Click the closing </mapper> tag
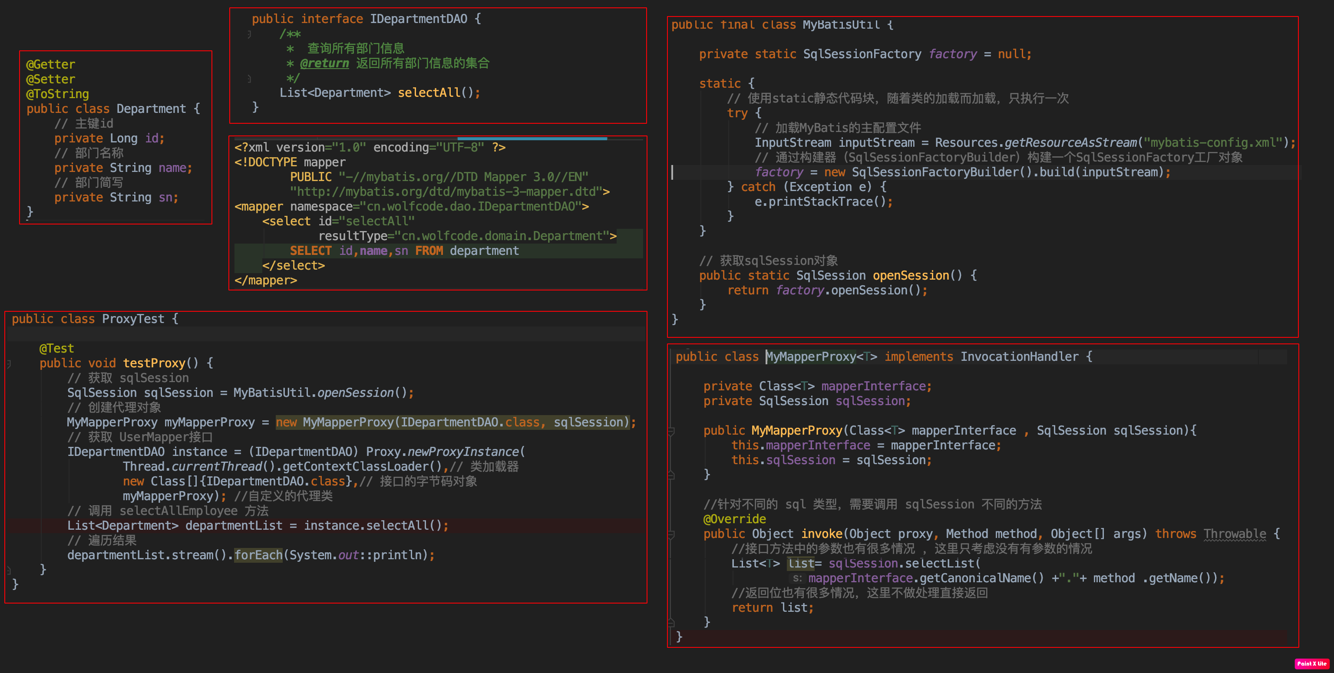 tap(266, 280)
